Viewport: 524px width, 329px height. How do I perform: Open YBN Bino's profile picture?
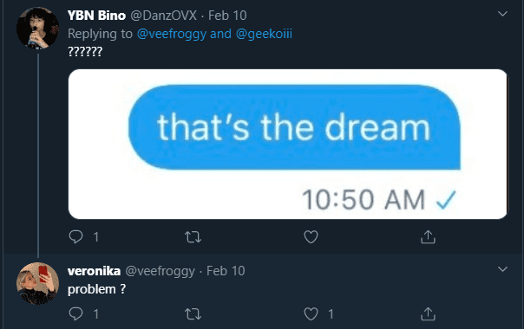[38, 28]
